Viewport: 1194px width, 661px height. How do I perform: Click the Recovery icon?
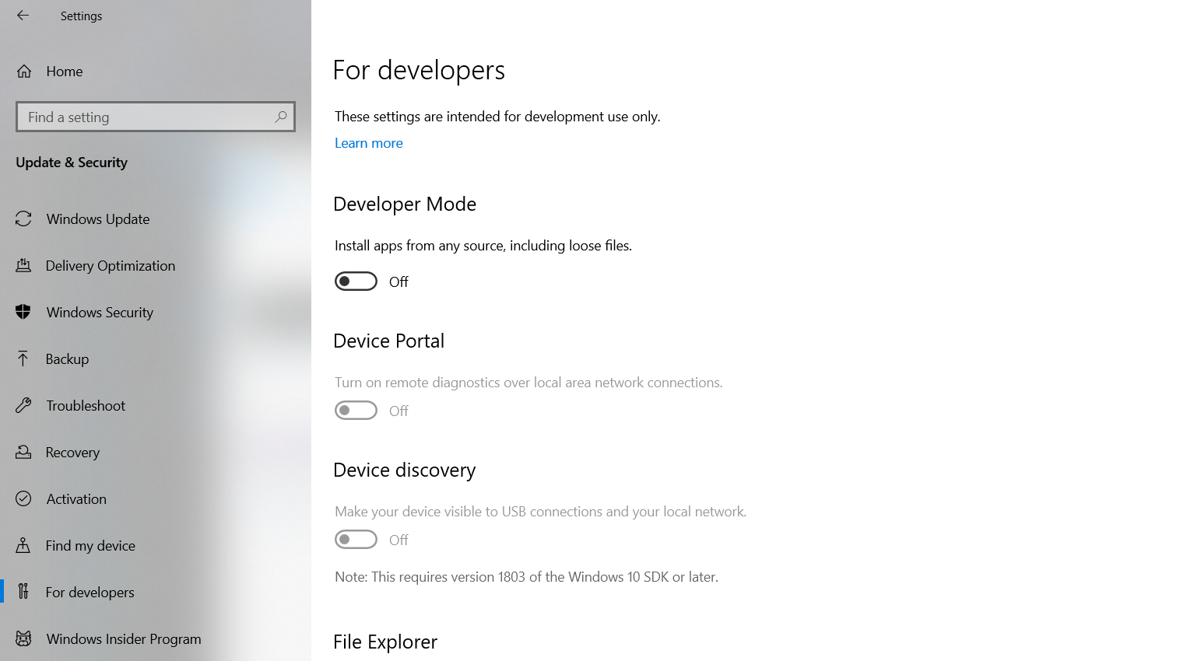pos(23,453)
